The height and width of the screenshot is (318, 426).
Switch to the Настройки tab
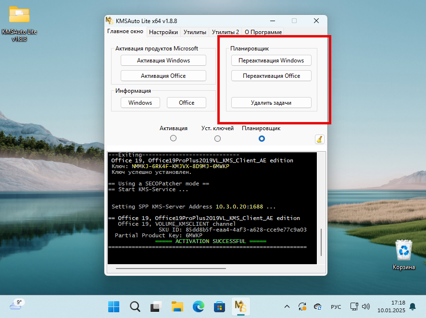pos(163,32)
